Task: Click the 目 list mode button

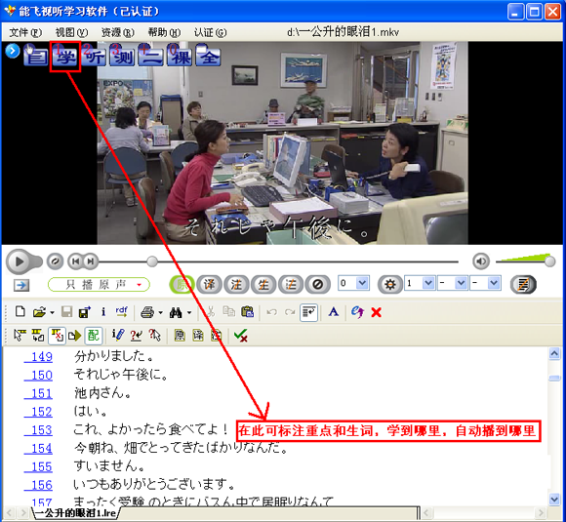Action: [36, 57]
